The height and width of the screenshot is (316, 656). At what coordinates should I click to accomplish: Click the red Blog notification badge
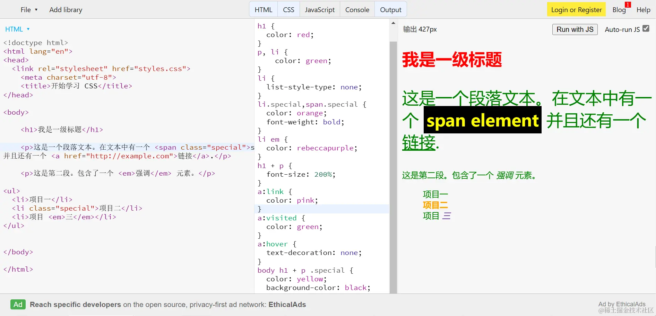(x=628, y=5)
